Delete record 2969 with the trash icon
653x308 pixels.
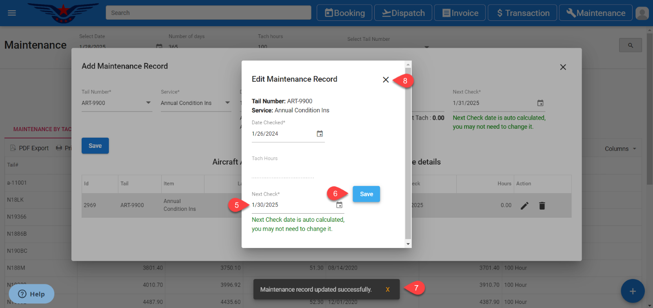[542, 206]
